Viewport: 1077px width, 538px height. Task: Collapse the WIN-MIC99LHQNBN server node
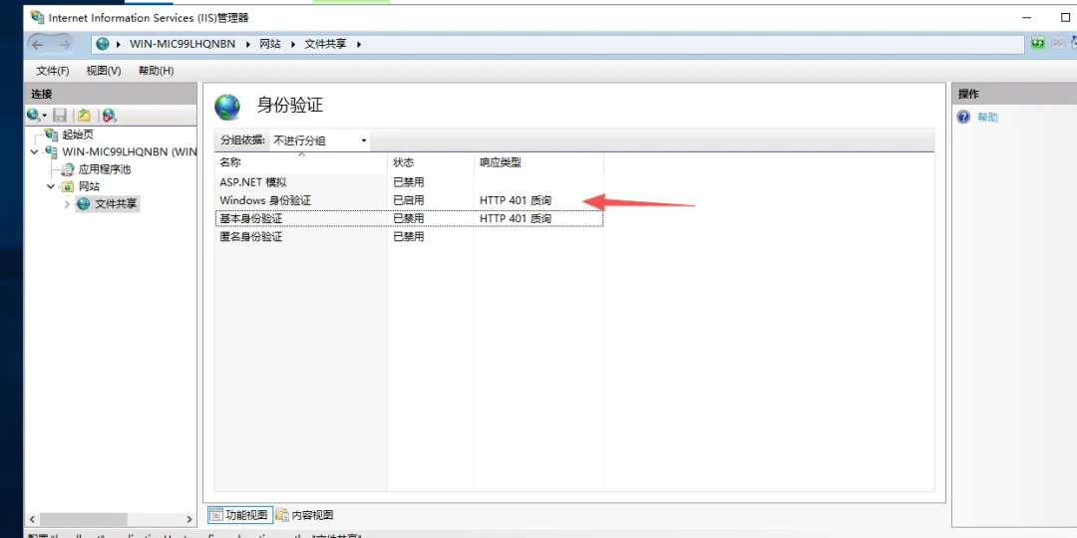[34, 151]
